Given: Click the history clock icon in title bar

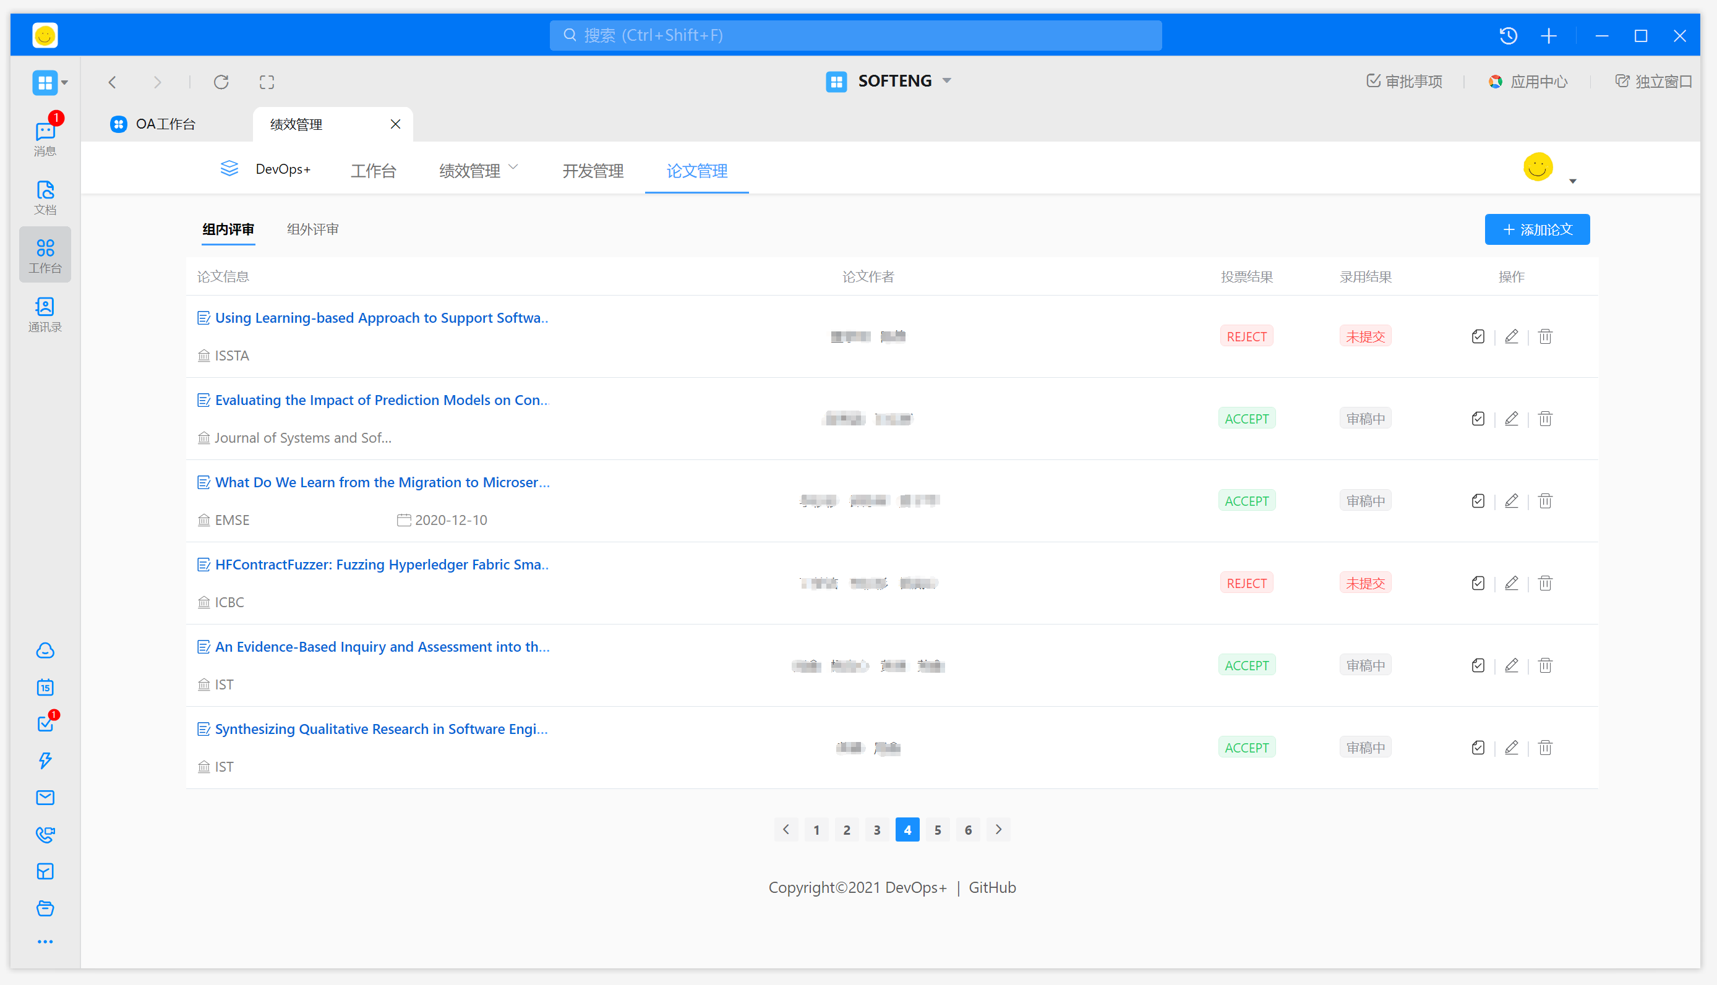Looking at the screenshot, I should (1508, 35).
